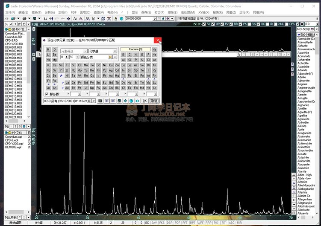Click the Al element button
The height and width of the screenshot is (226, 321).
(124, 60)
